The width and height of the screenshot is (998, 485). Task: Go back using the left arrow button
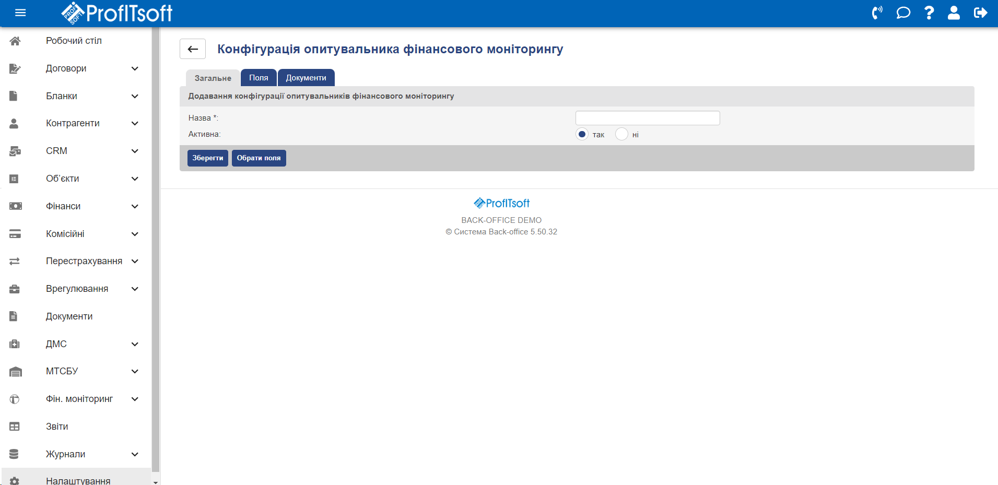click(193, 49)
